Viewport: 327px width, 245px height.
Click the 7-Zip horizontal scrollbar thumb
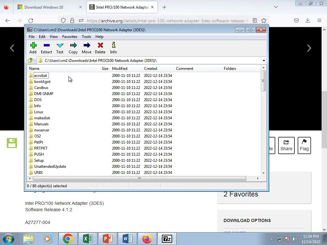click(x=139, y=178)
